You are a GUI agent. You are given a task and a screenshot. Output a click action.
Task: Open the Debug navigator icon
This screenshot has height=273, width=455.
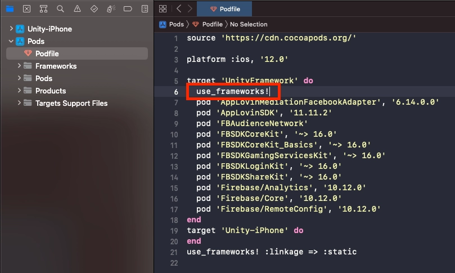pos(111,8)
